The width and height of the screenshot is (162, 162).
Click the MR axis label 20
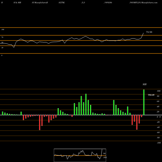pyautogui.click(x=158, y=112)
